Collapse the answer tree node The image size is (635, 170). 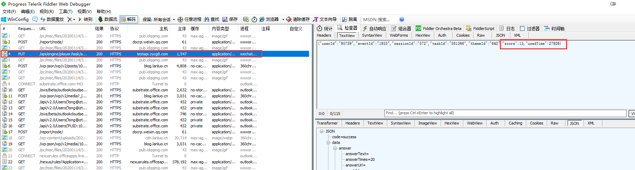click(335, 148)
